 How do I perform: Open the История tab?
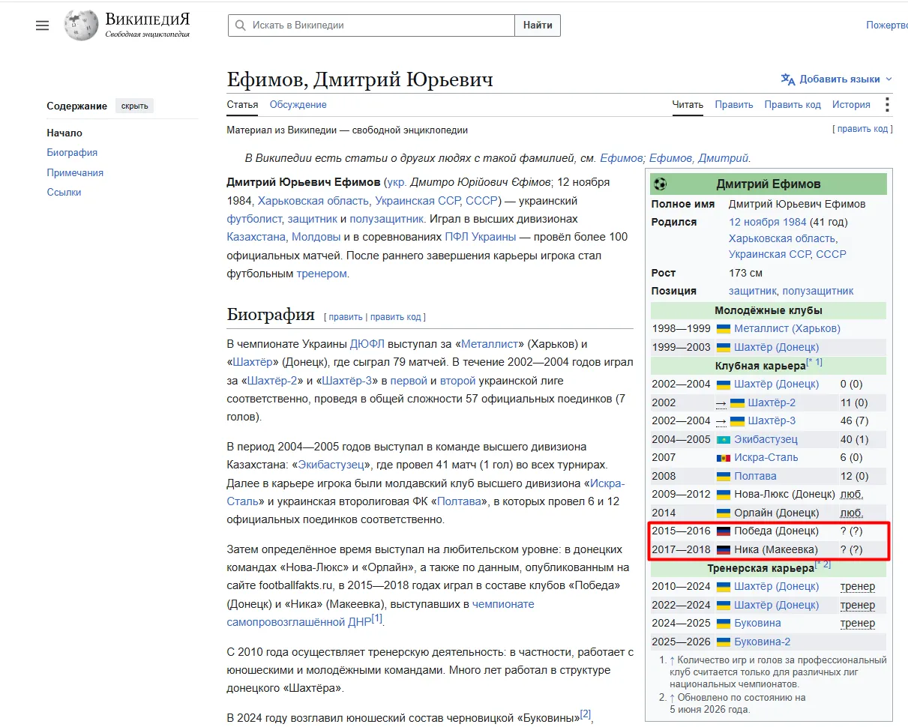[x=851, y=105]
